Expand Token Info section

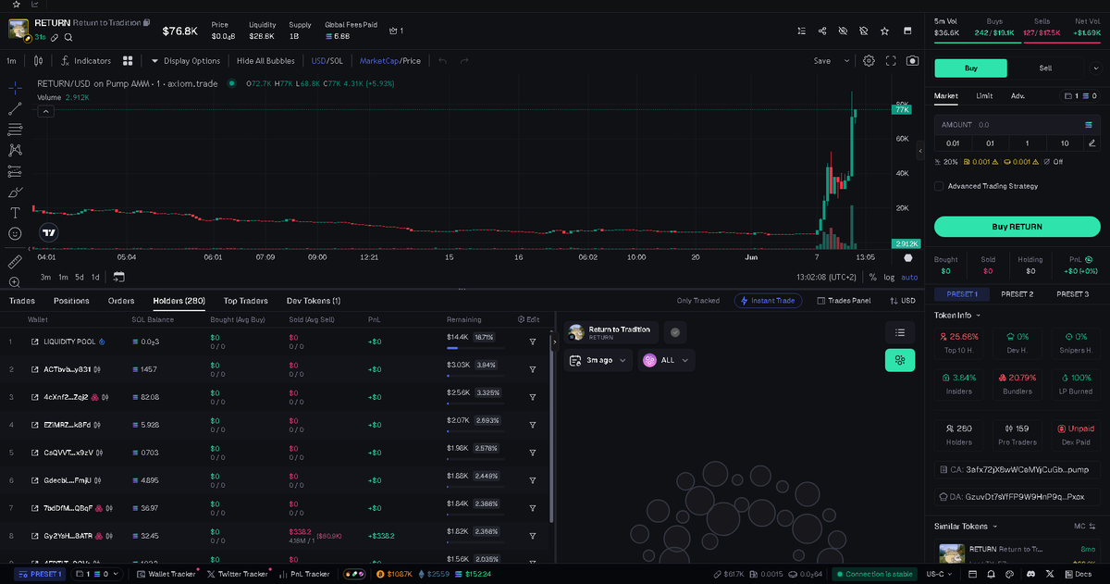click(x=957, y=315)
